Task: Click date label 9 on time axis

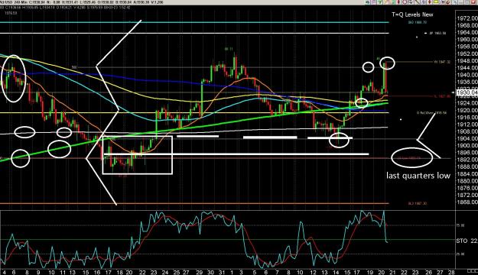Action: click(38, 272)
